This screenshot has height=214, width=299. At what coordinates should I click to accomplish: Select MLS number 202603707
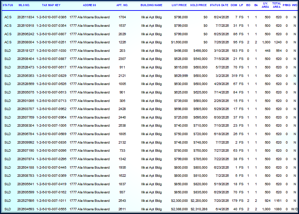click(25, 109)
